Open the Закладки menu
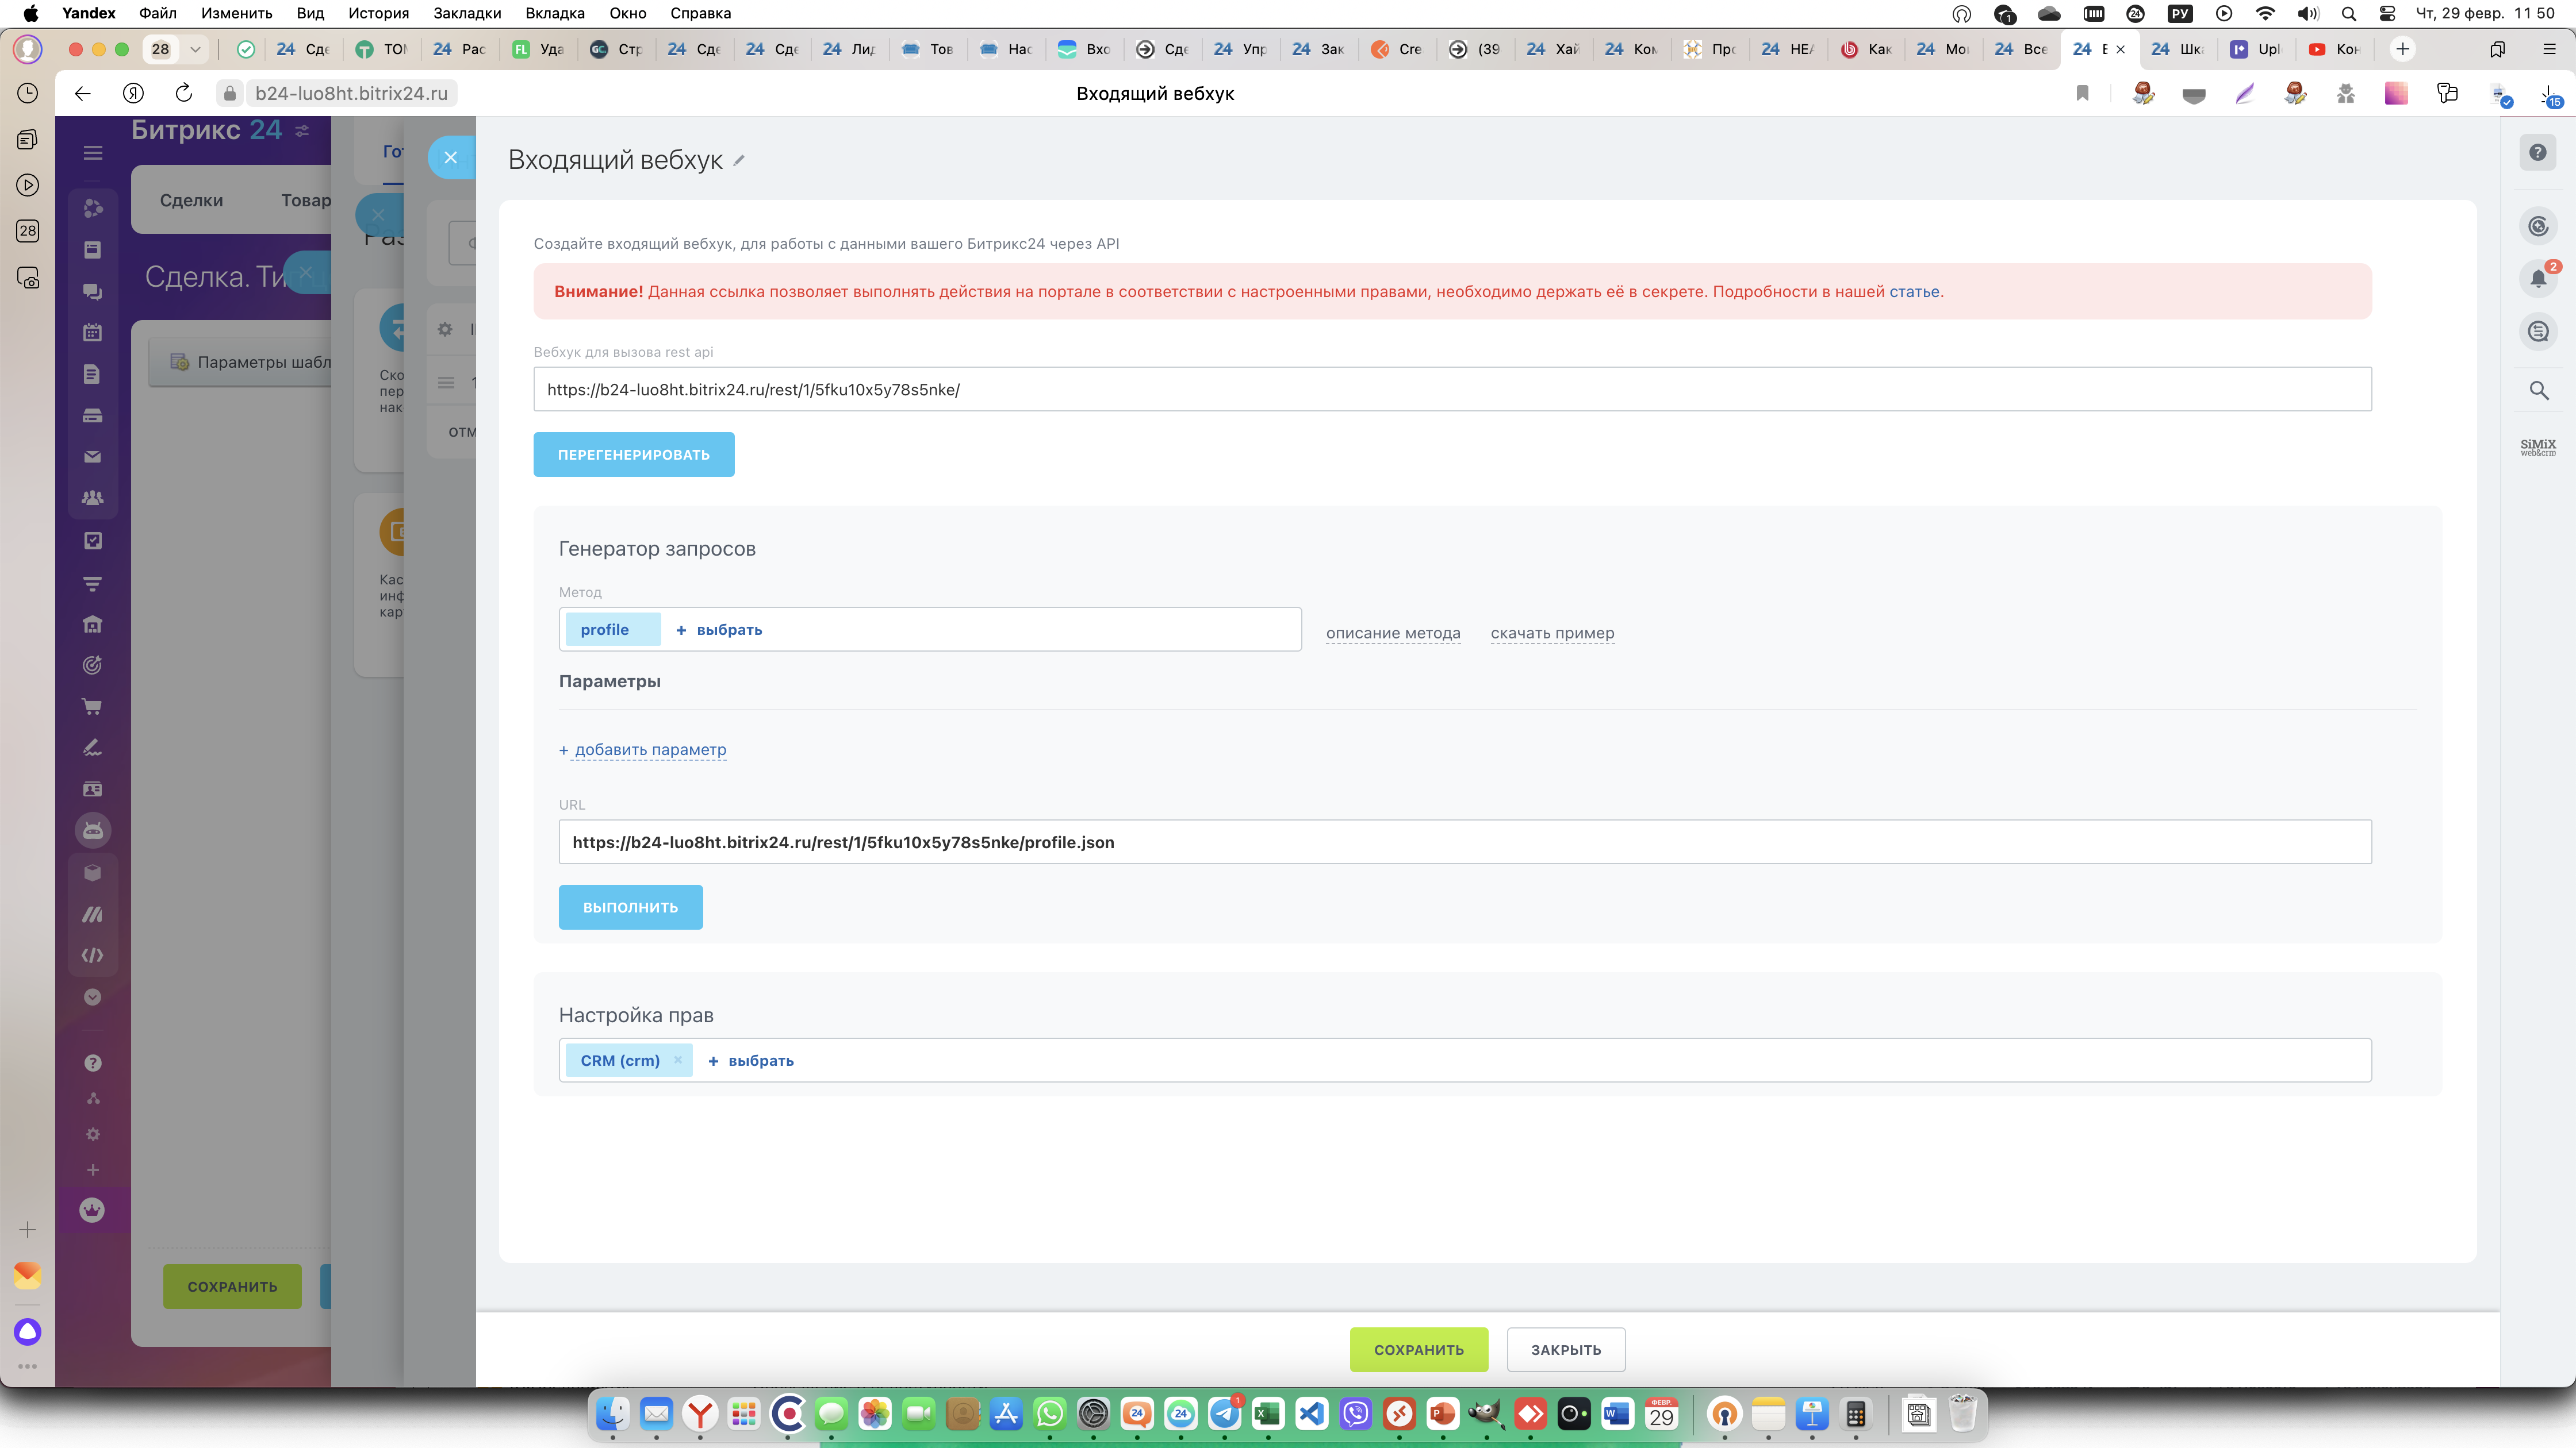 tap(467, 13)
